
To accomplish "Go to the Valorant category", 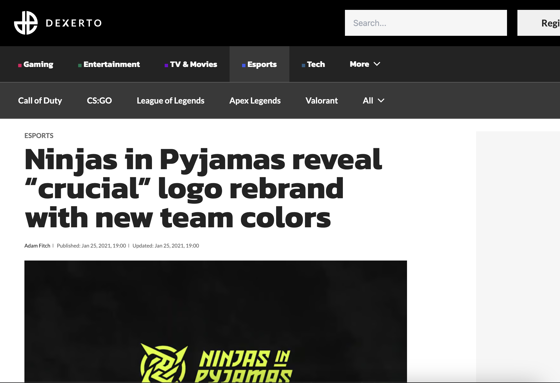I will [322, 101].
